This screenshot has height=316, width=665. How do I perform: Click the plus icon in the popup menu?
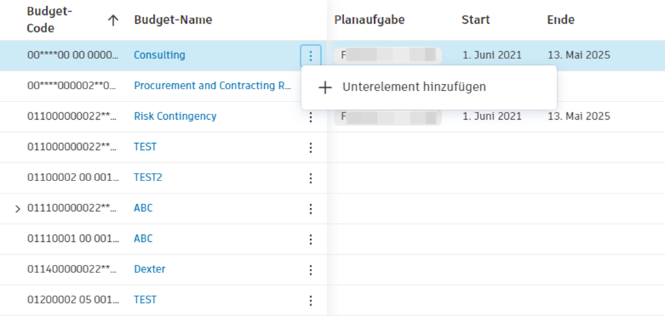click(326, 87)
